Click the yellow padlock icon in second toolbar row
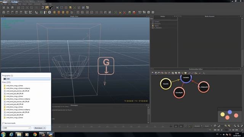 tap(120, 12)
